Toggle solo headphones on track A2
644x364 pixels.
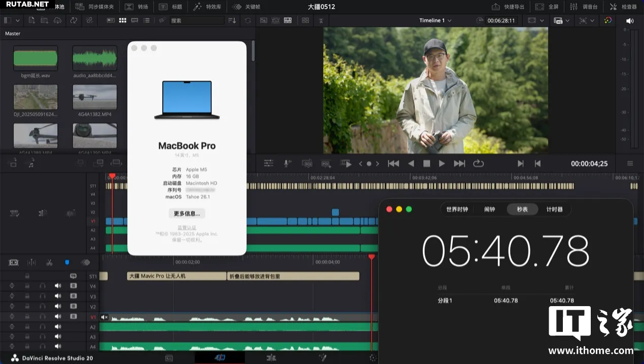tap(43, 327)
